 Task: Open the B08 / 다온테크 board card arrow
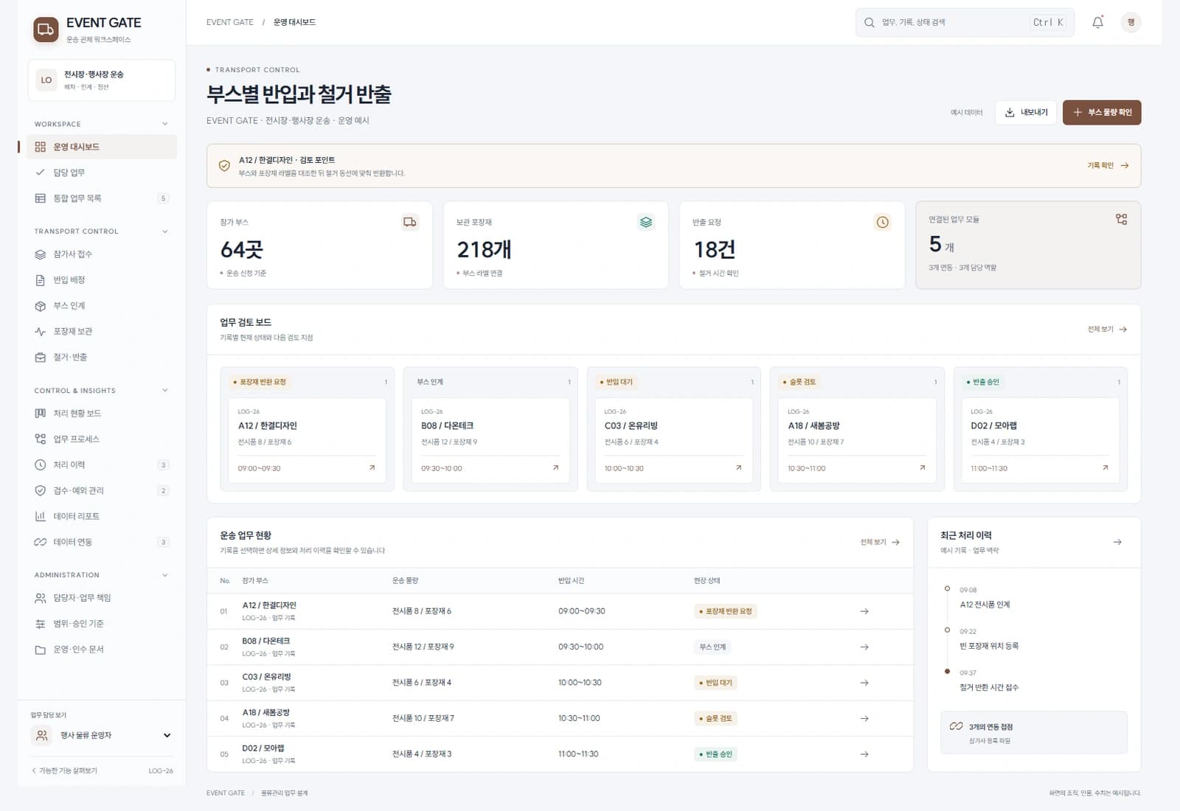point(555,467)
